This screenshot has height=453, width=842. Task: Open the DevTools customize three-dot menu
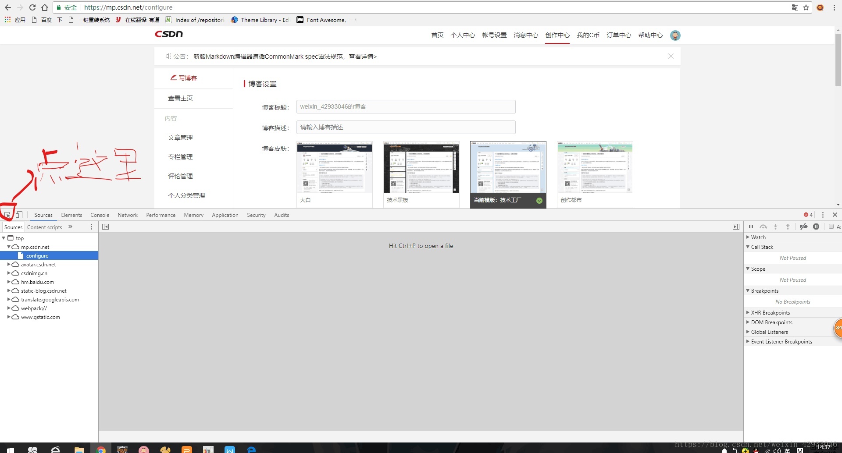(823, 215)
